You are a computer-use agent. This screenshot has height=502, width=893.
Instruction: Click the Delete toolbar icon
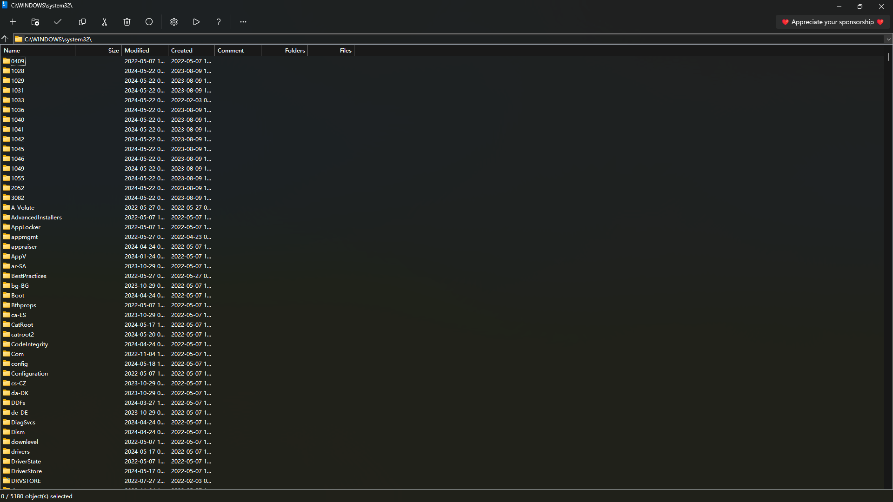pyautogui.click(x=127, y=22)
